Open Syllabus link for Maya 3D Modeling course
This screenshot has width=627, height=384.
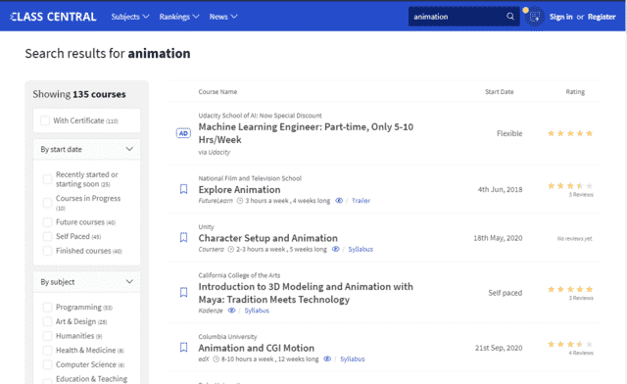pyautogui.click(x=257, y=311)
